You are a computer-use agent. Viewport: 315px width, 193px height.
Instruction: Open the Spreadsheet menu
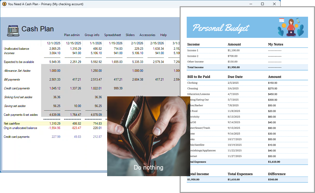[112, 35]
